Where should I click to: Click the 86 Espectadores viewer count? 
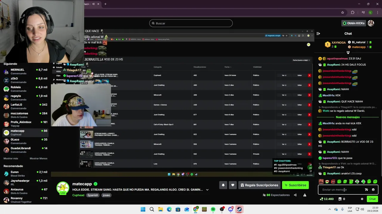(276, 195)
